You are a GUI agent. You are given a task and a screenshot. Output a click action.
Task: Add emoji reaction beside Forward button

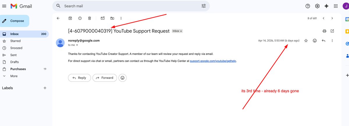point(123,78)
